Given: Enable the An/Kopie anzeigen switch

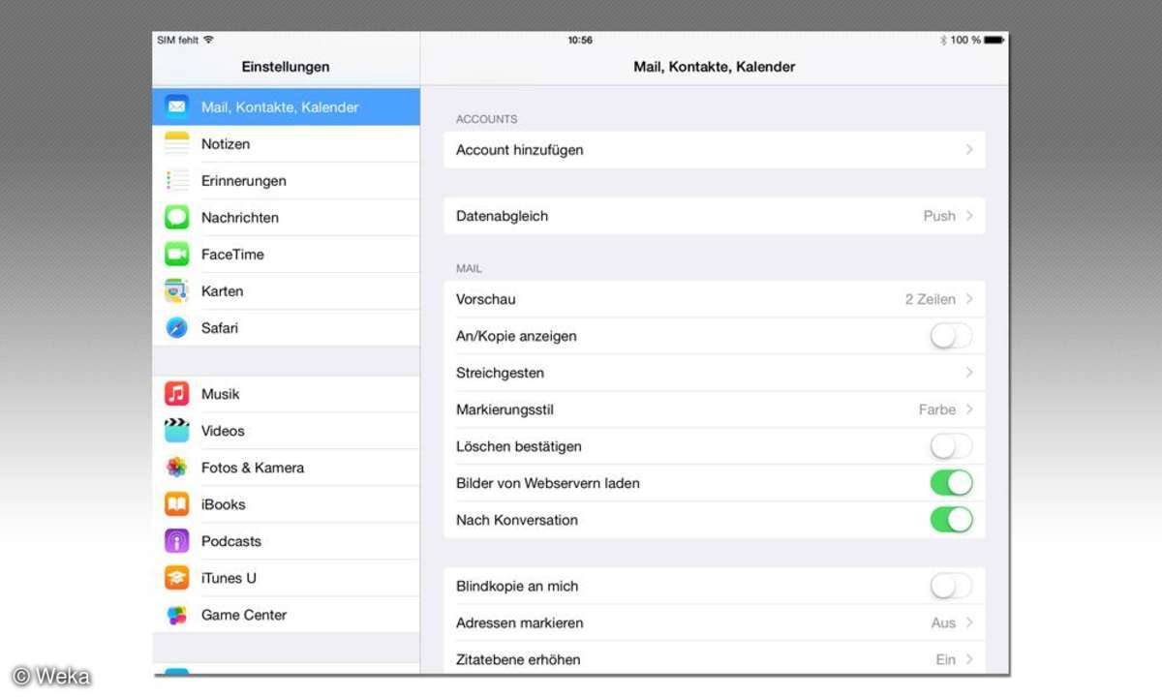Looking at the screenshot, I should [951, 336].
